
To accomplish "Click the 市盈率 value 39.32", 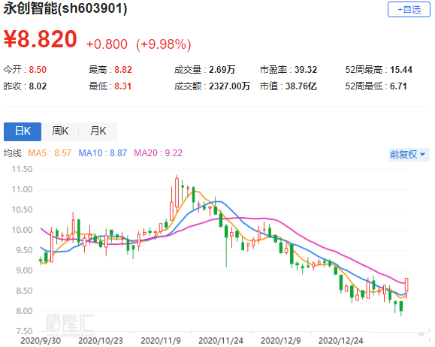I will tap(306, 70).
